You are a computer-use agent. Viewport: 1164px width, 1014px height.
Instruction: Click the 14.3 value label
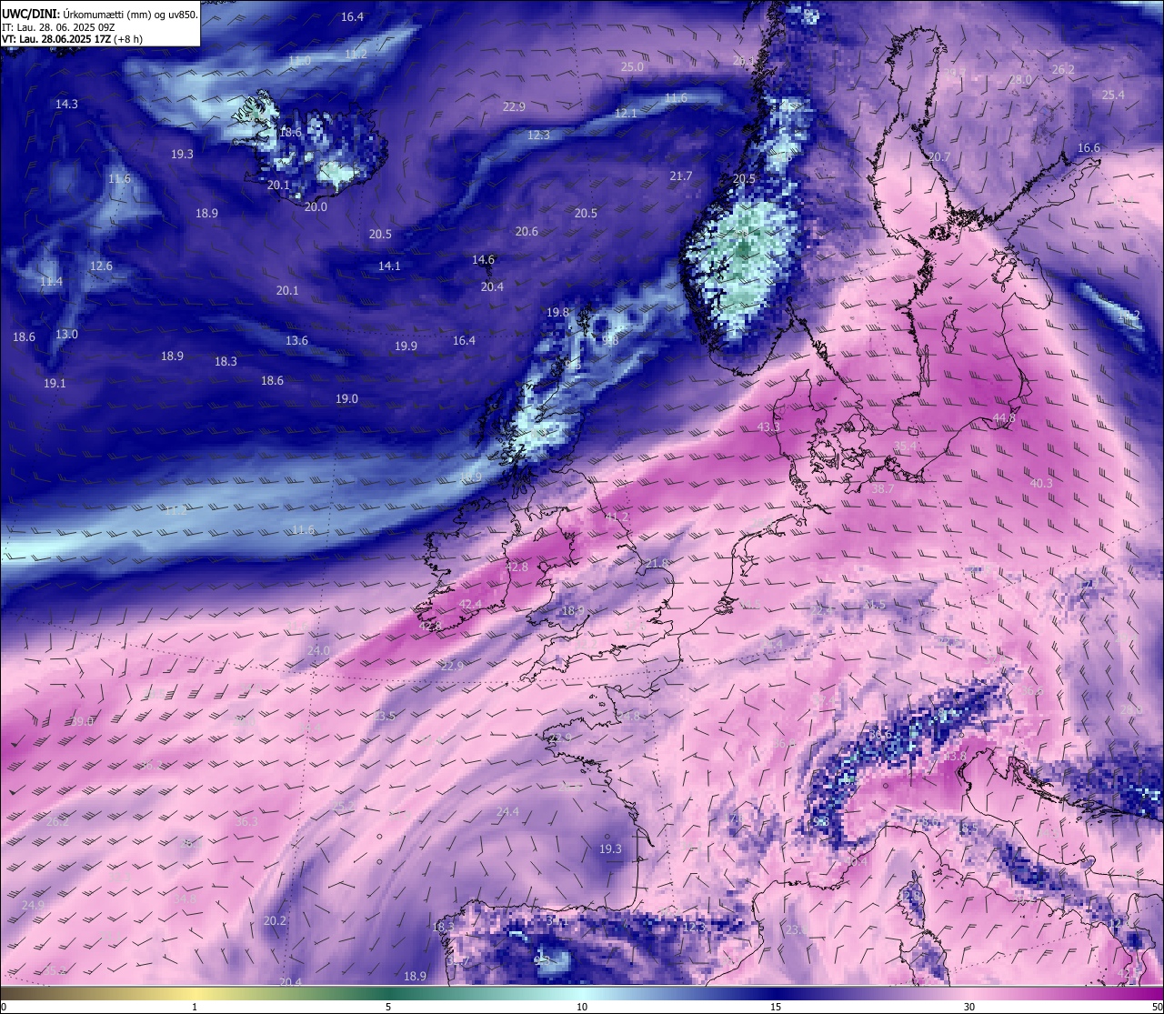pyautogui.click(x=66, y=105)
